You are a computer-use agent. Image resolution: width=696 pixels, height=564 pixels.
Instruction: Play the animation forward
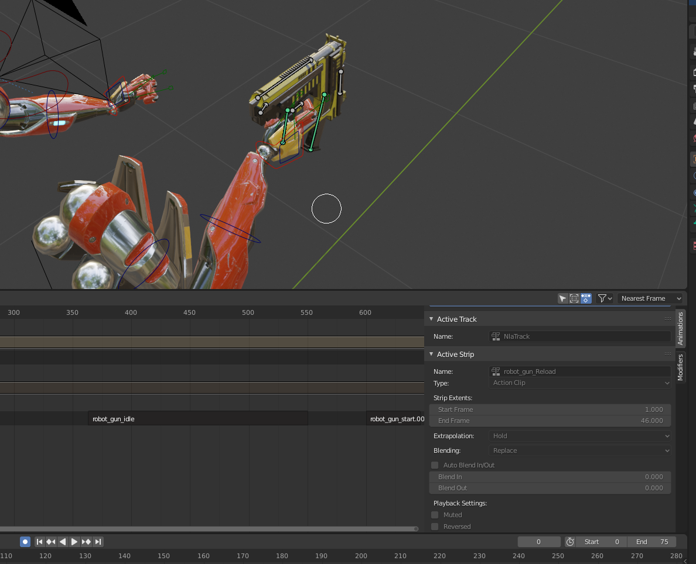pyautogui.click(x=74, y=542)
